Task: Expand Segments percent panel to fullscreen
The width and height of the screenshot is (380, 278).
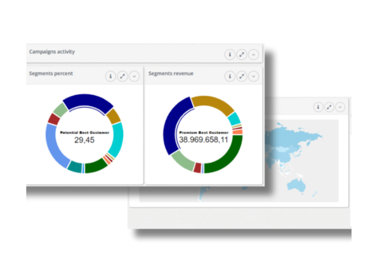Action: coord(122,76)
